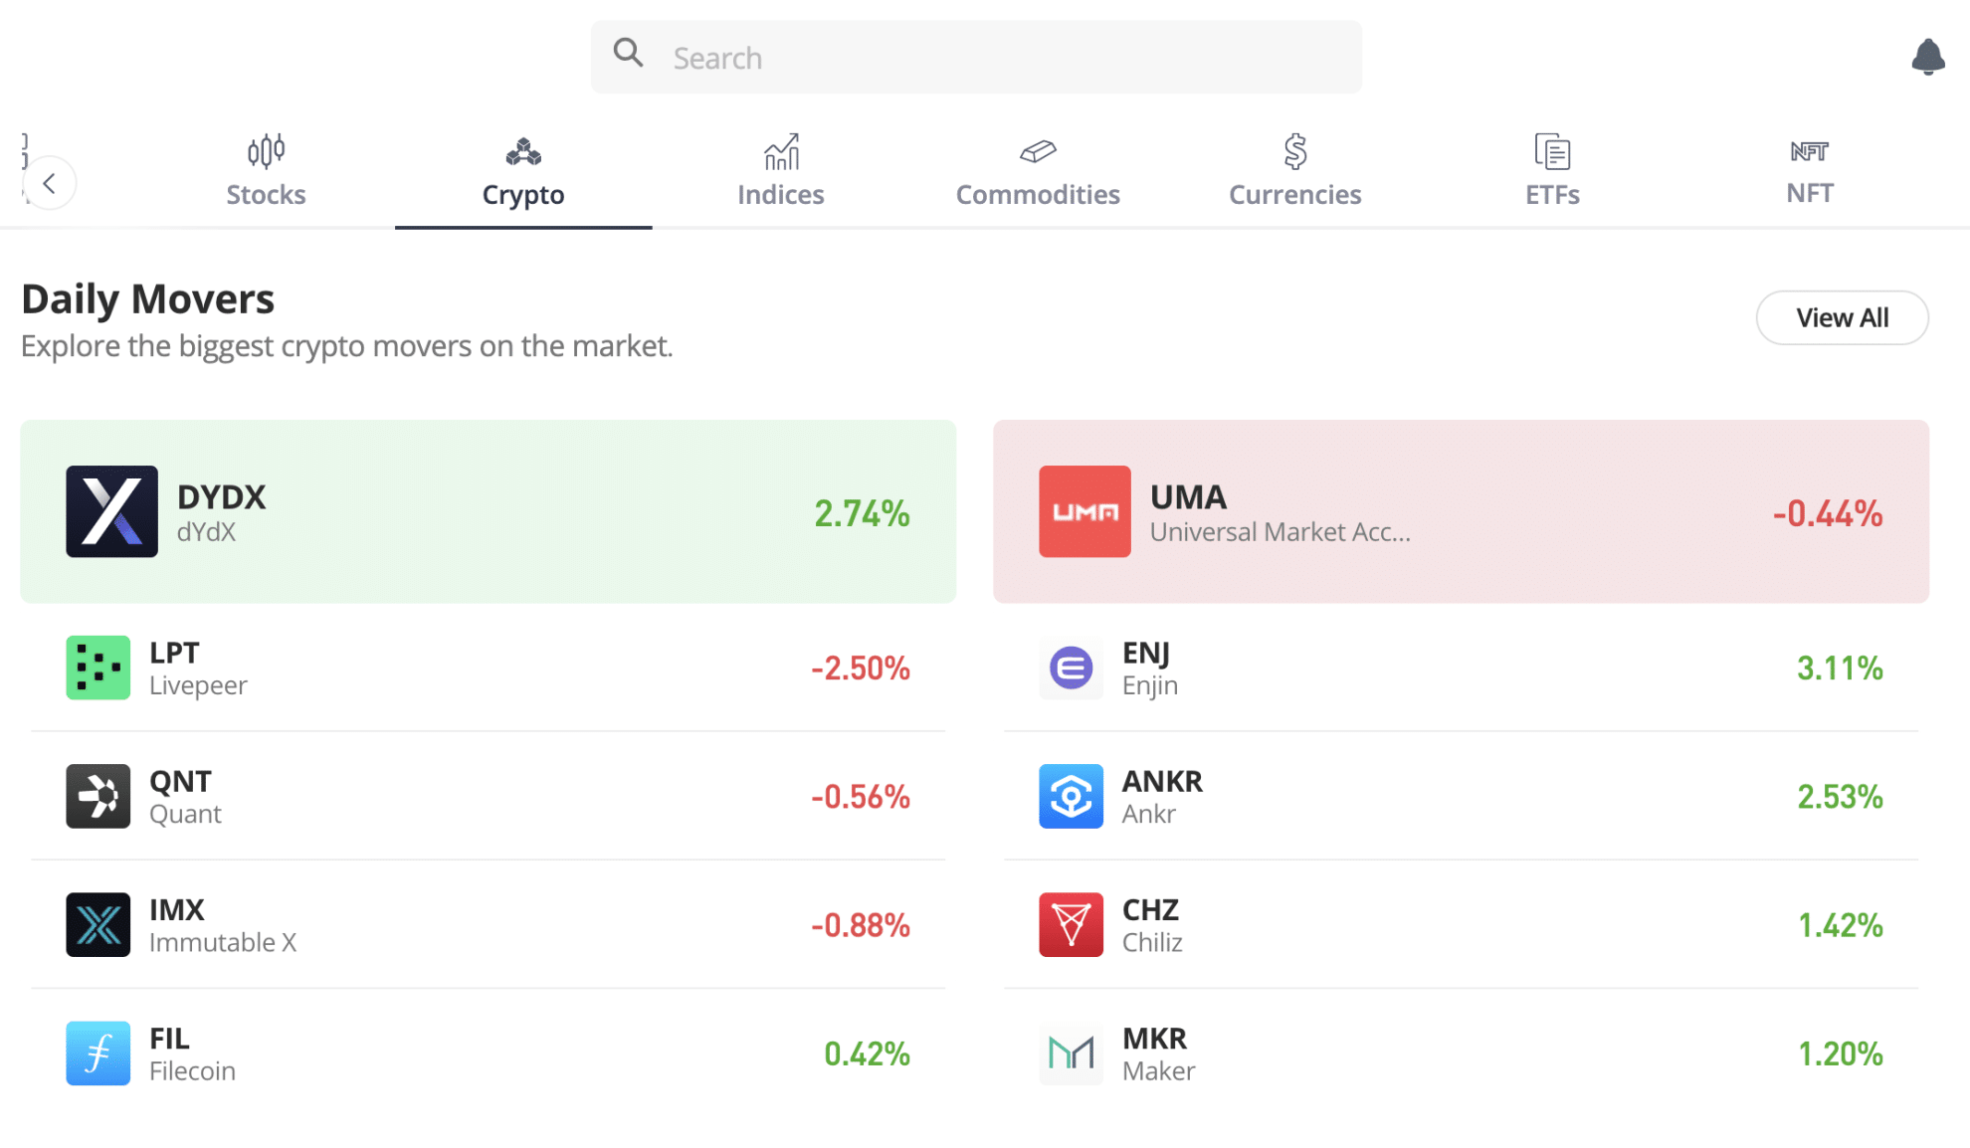Screen dimensions: 1970x1148
Task: Switch to the Commodities tab
Action: pyautogui.click(x=1038, y=172)
